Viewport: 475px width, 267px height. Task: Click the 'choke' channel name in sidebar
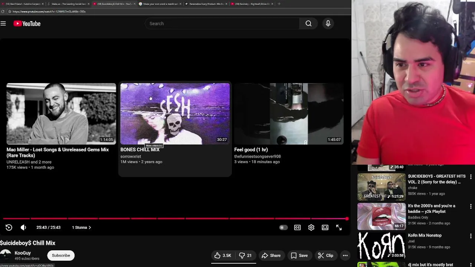pyautogui.click(x=413, y=188)
